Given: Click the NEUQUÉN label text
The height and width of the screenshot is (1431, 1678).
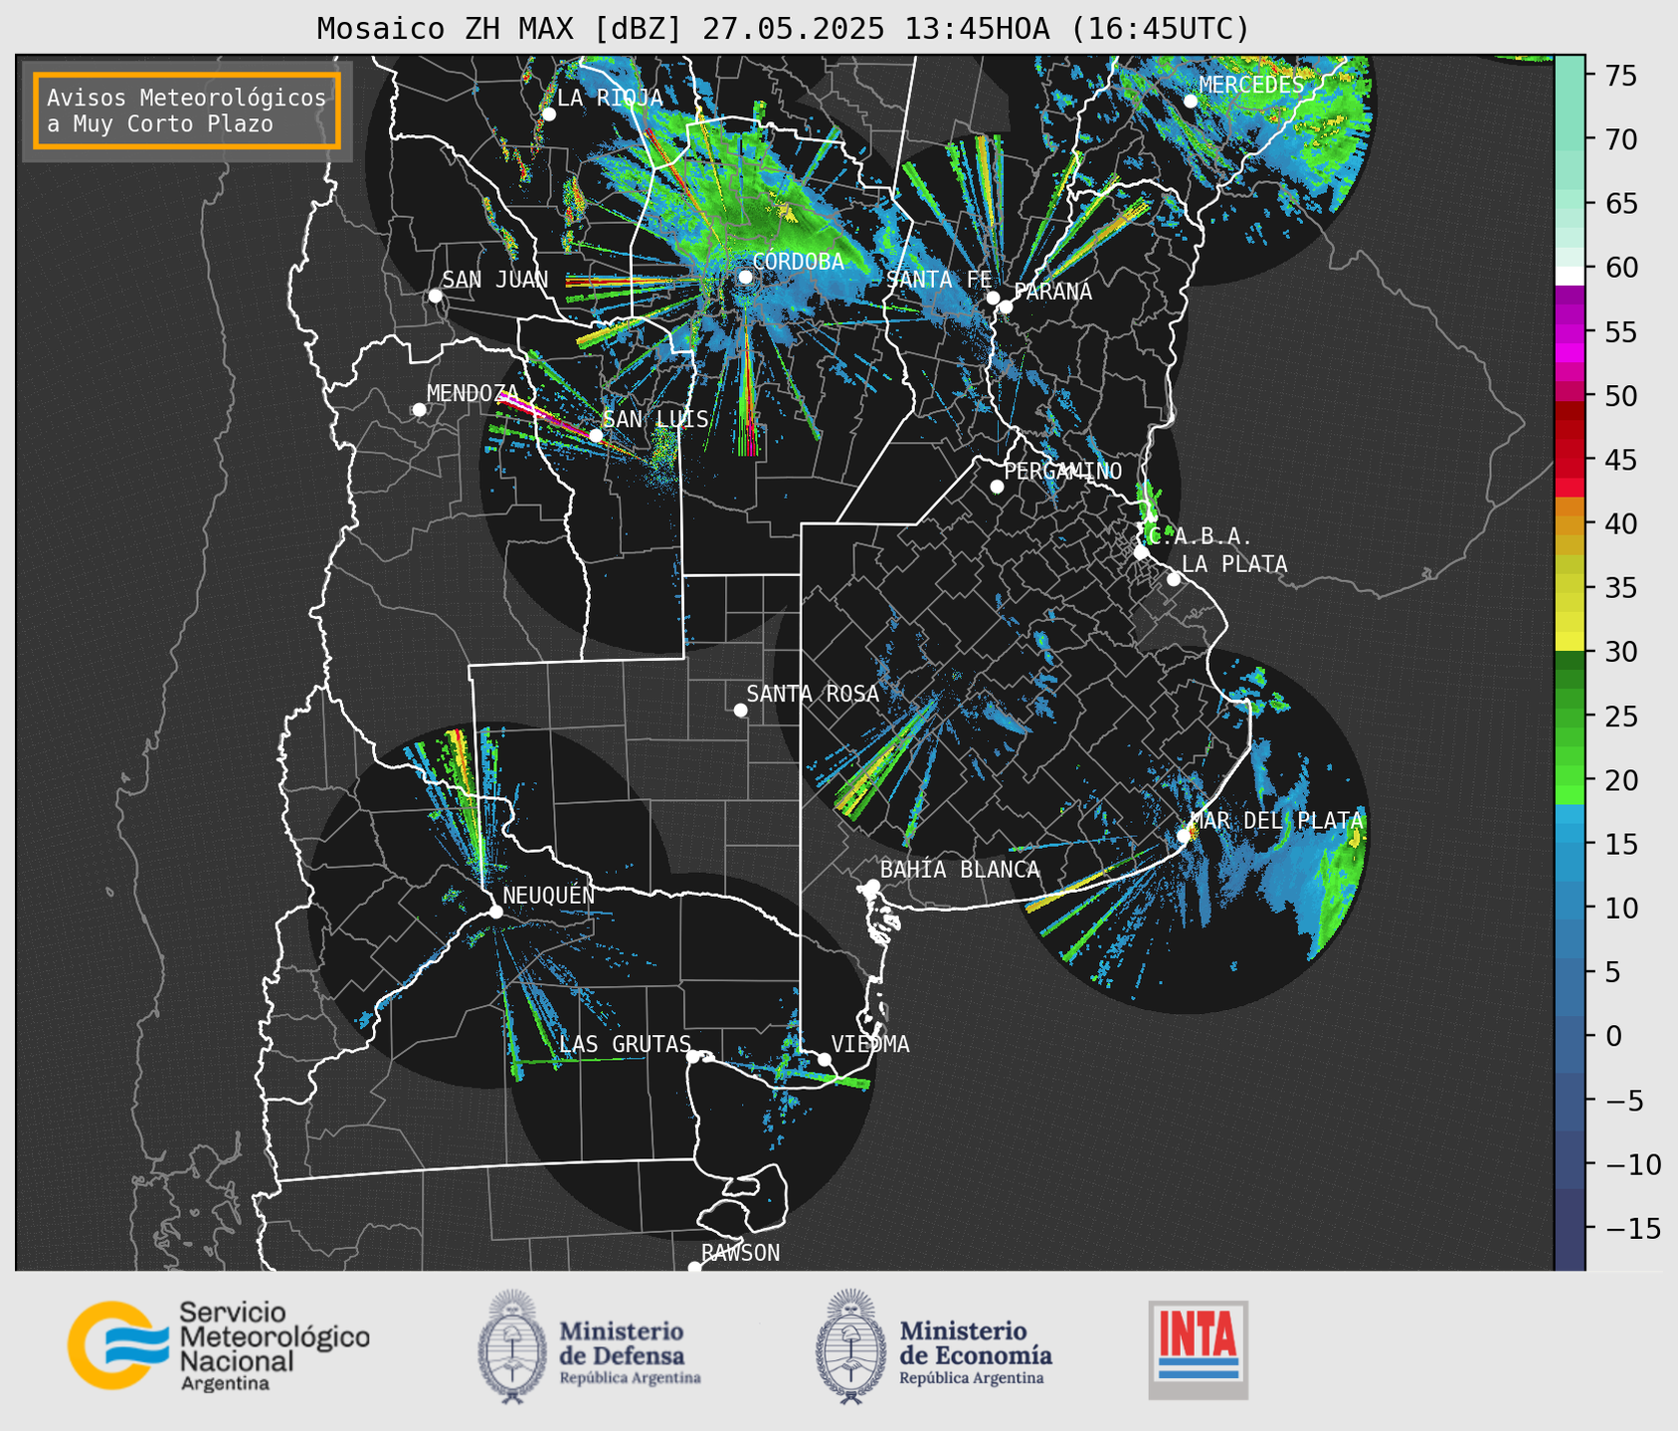Looking at the screenshot, I should pyautogui.click(x=548, y=896).
